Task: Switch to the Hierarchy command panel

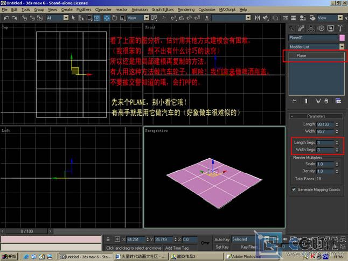Action: coord(311,28)
